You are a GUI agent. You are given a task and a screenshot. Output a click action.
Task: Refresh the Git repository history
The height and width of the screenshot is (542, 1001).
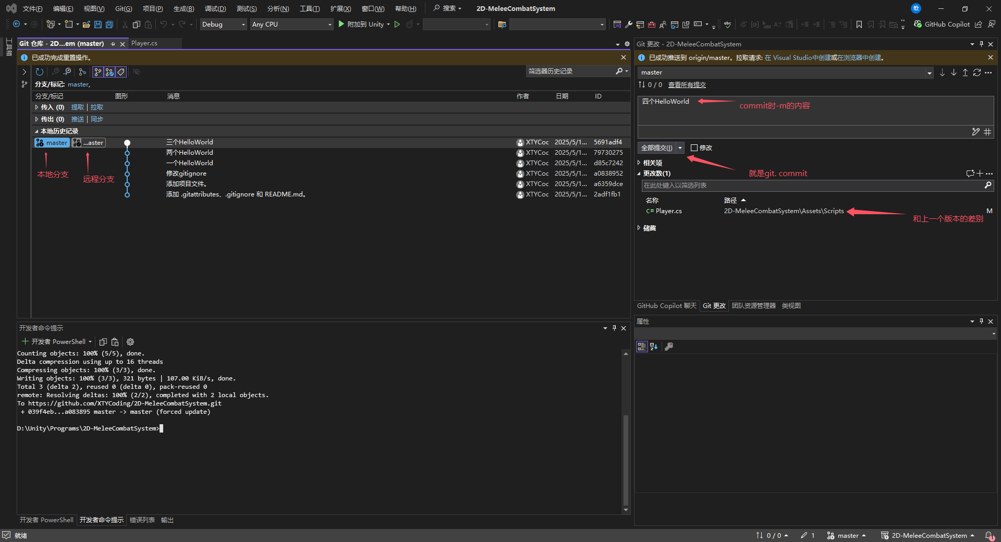coord(40,72)
